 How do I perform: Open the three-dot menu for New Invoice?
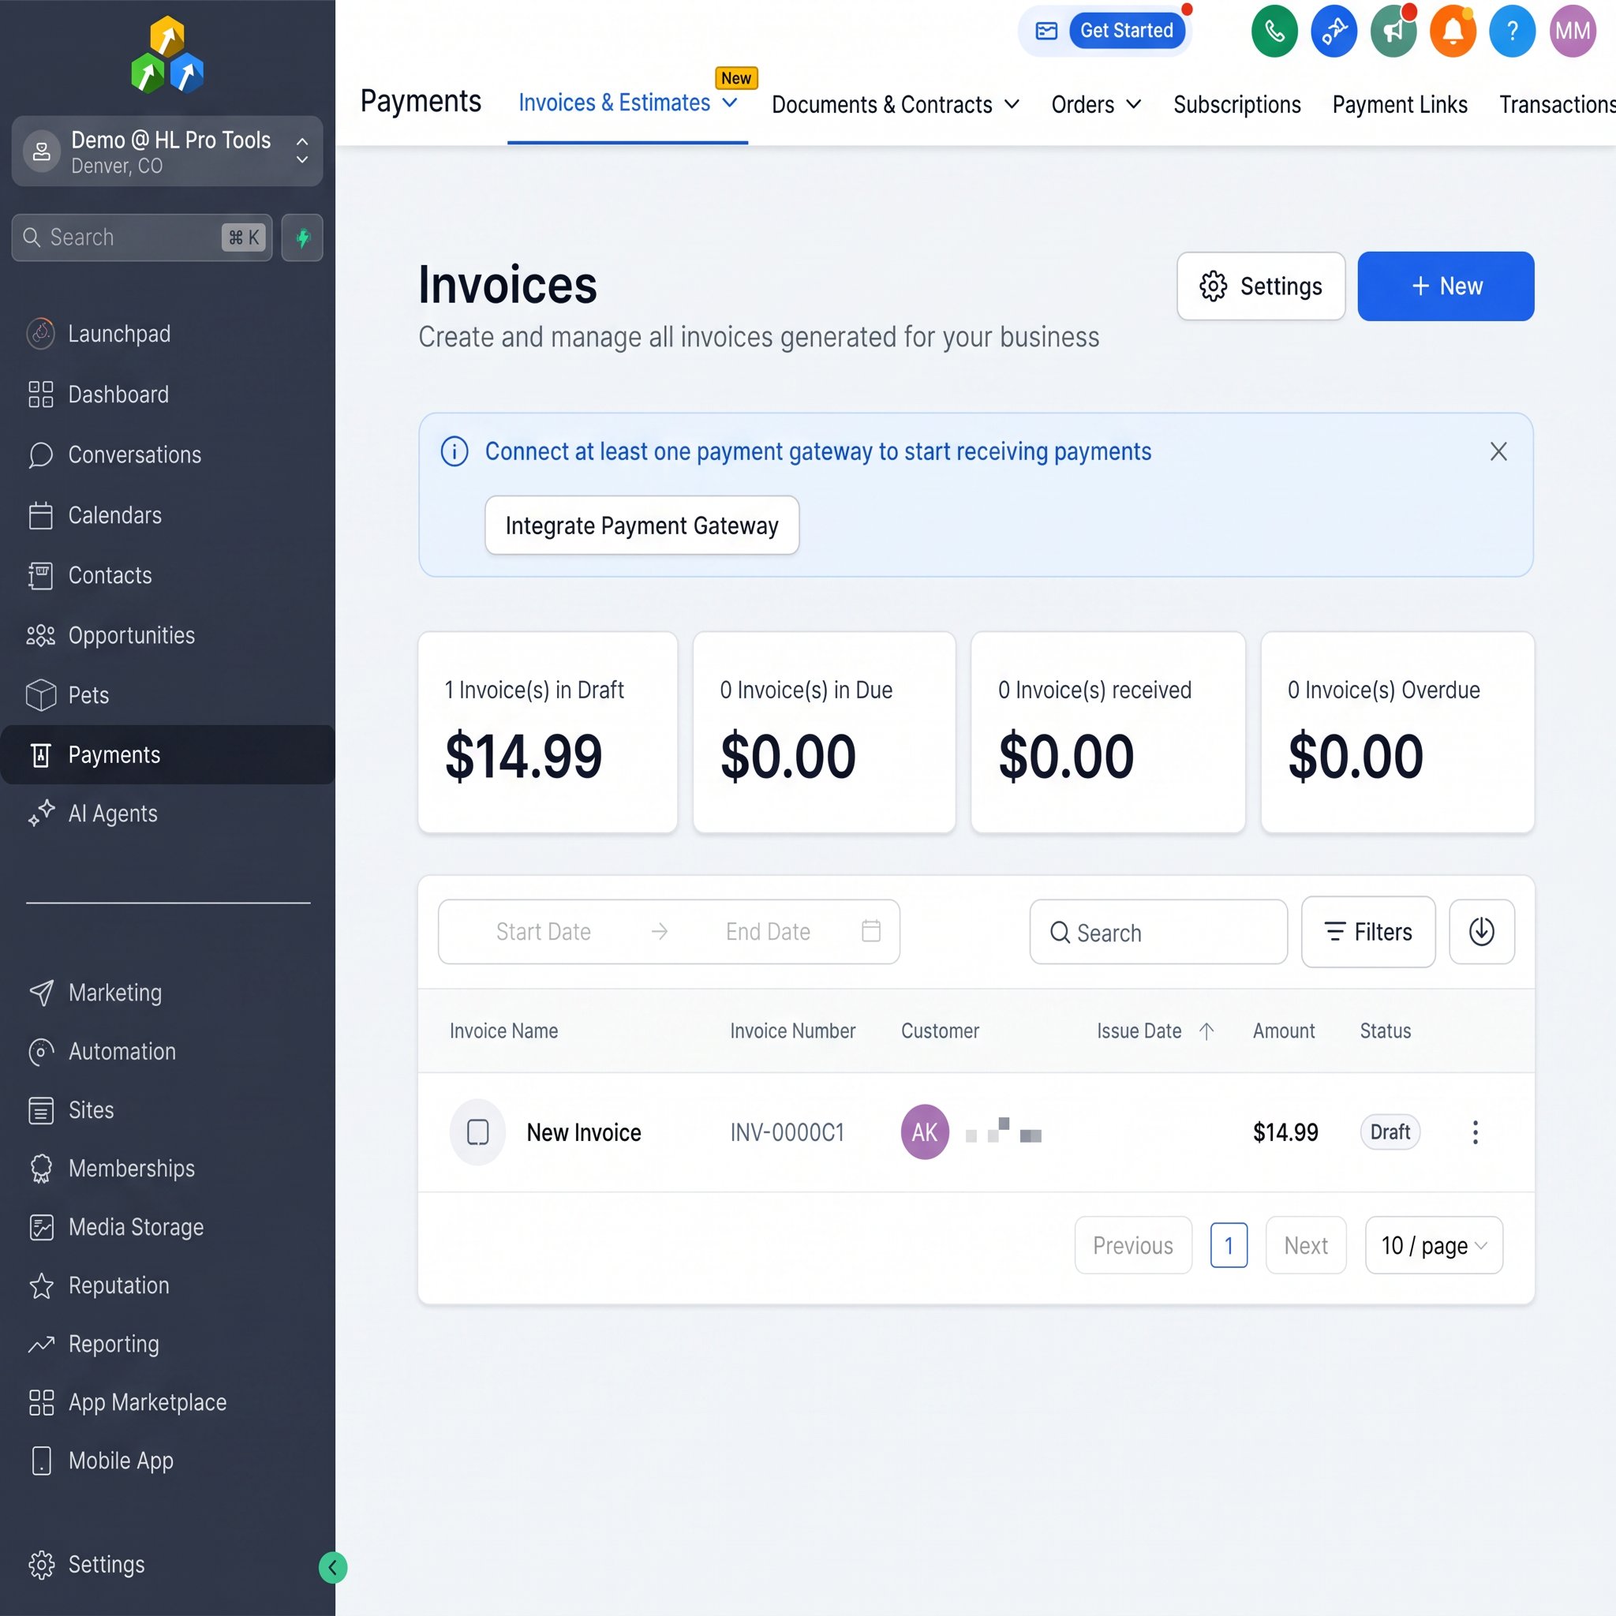tap(1476, 1132)
